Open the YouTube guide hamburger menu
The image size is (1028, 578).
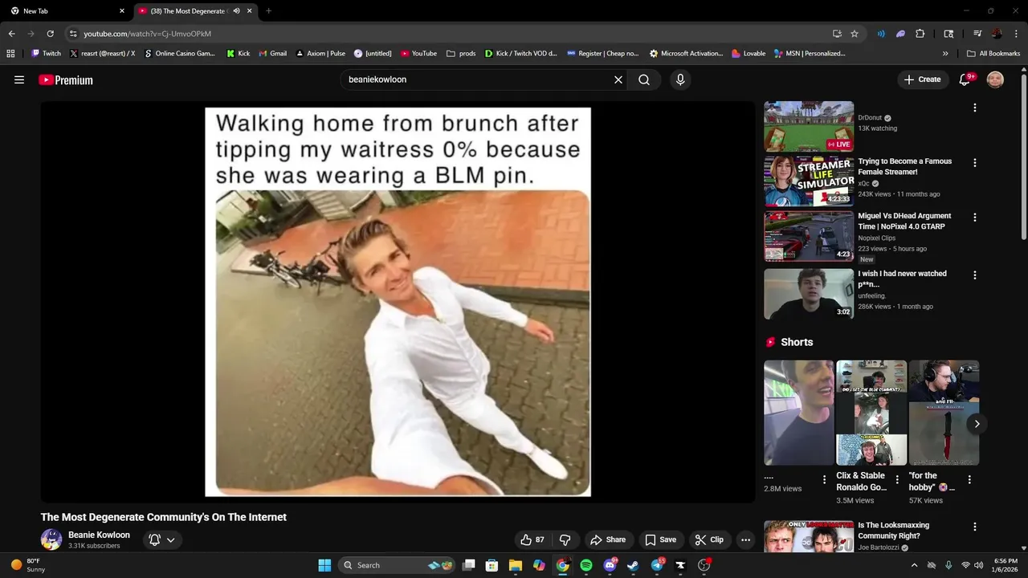coord(19,79)
